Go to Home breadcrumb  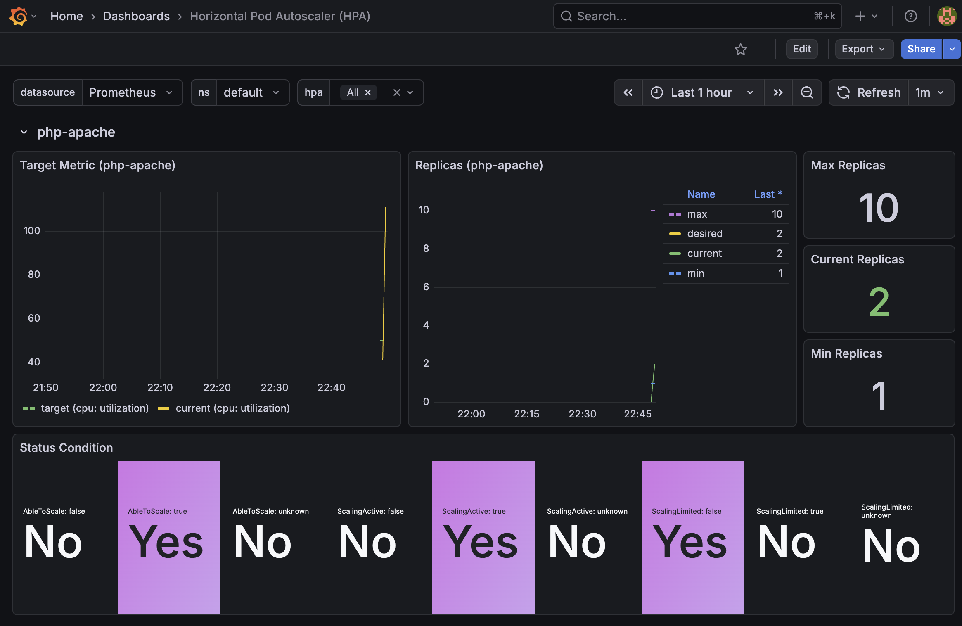(66, 17)
